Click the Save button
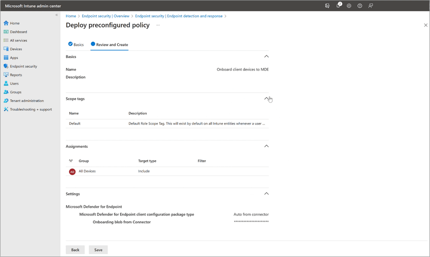This screenshot has height=257, width=430. tap(98, 250)
